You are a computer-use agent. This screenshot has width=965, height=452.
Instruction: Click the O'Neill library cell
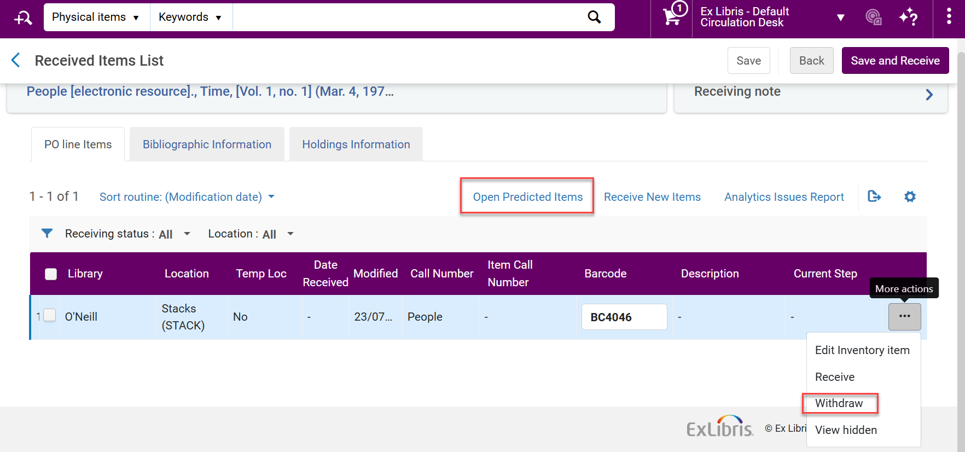81,317
